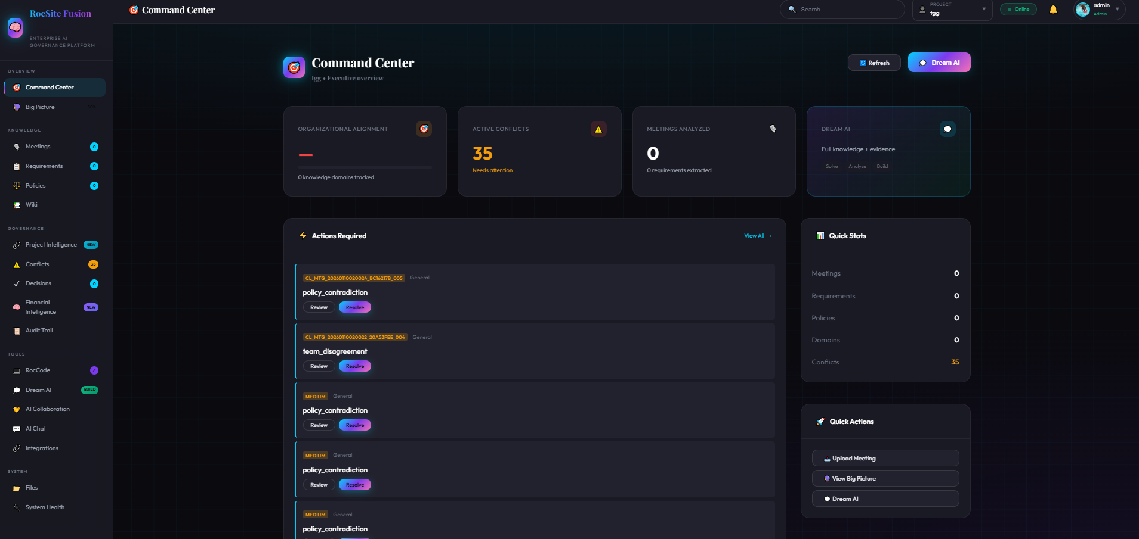1139x539 pixels.
Task: Open the PROJECT selector showing tgg
Action: [952, 9]
